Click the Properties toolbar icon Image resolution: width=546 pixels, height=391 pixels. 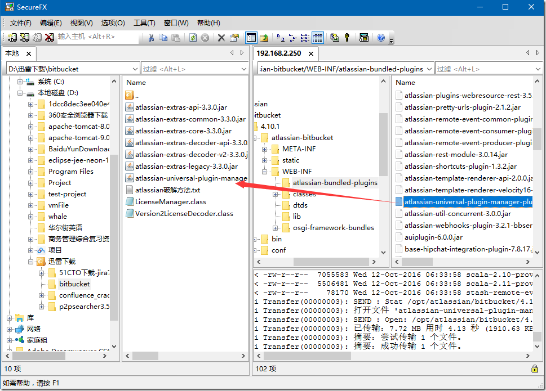pos(234,38)
